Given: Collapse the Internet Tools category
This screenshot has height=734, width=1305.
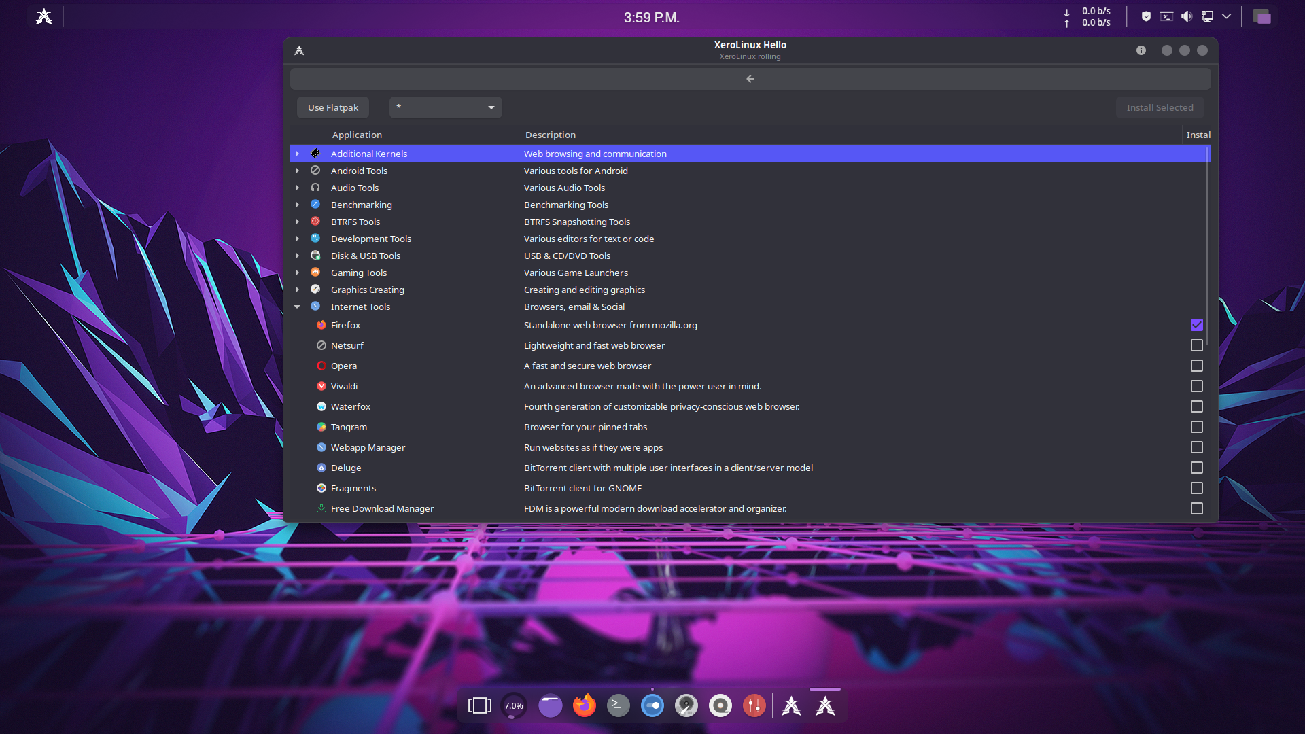Looking at the screenshot, I should click(297, 307).
